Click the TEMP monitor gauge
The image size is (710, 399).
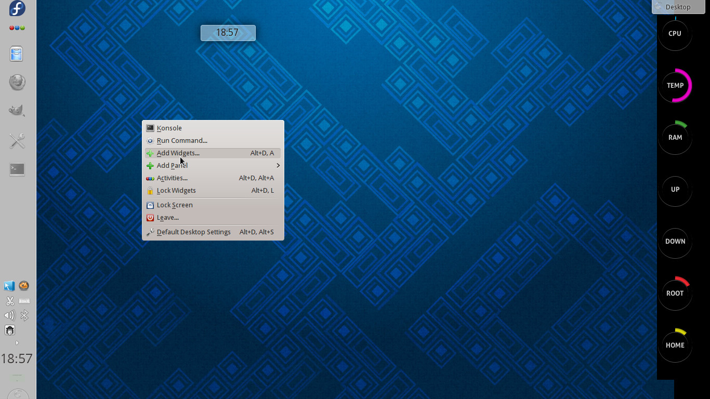(x=675, y=85)
